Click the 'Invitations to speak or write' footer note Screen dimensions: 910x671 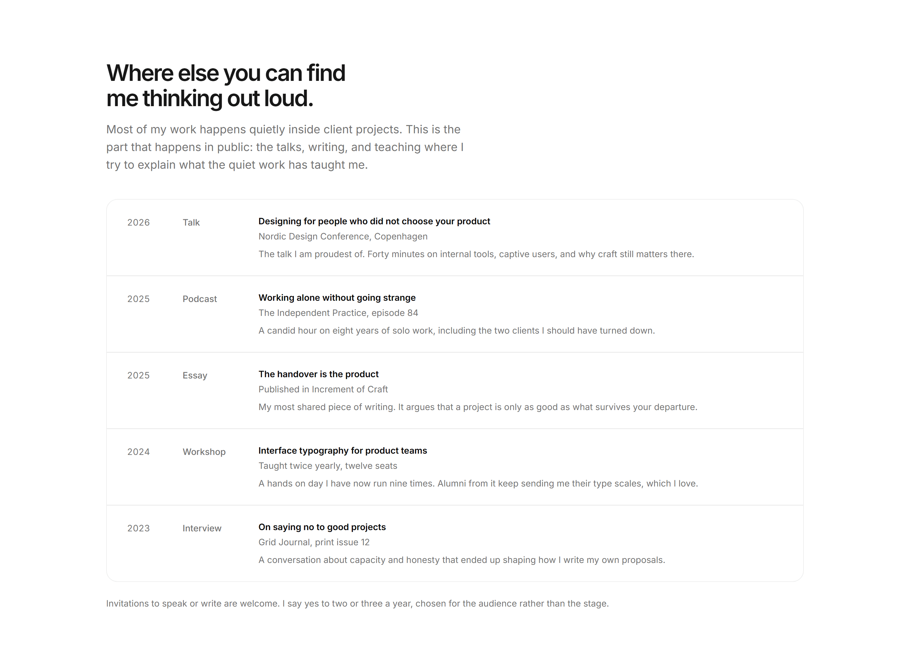coord(357,604)
